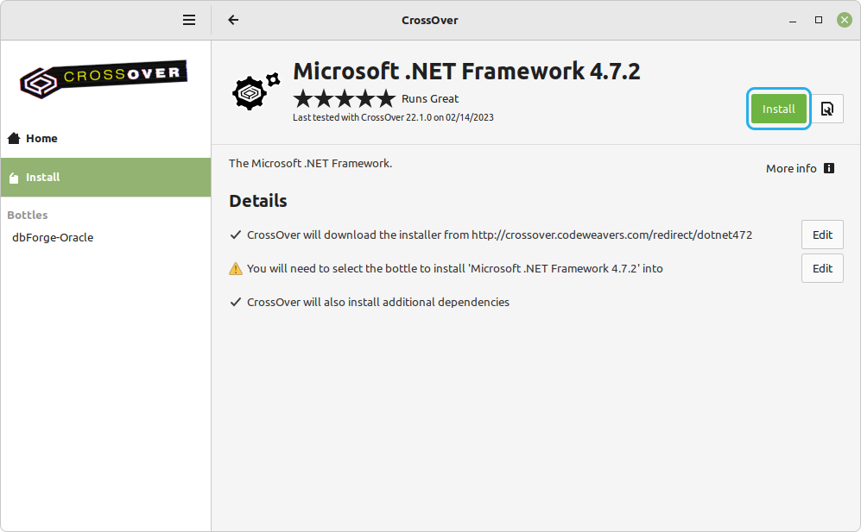Click the CrossOver logo
Screen dimensions: 861x532
[104, 79]
